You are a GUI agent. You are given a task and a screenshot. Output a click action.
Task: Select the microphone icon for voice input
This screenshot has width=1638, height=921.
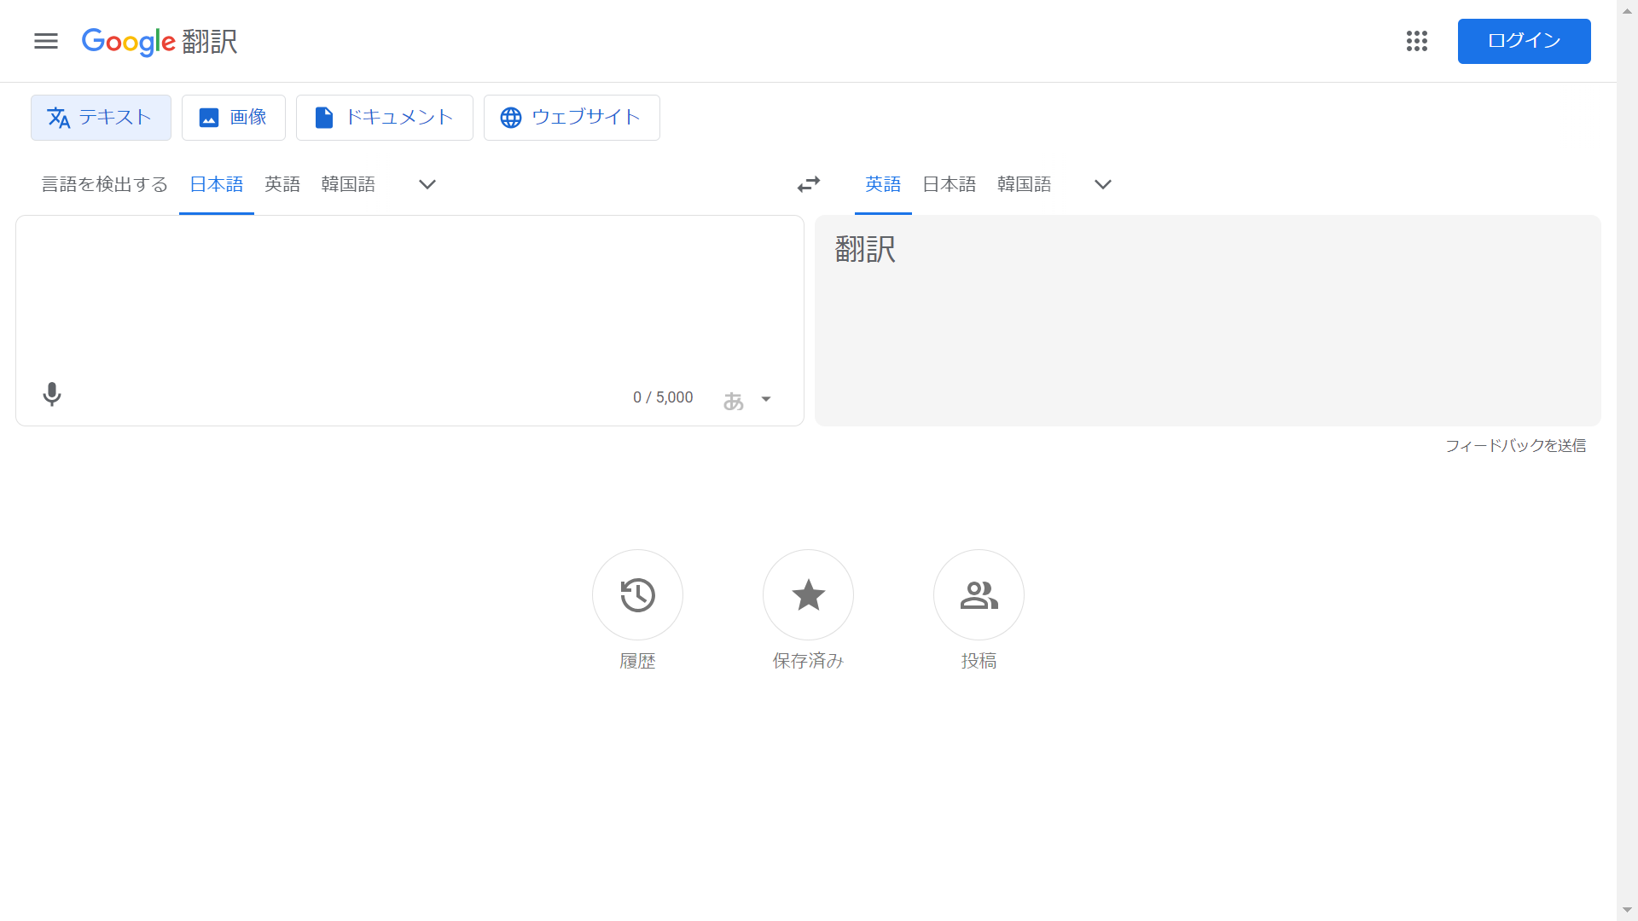point(51,395)
